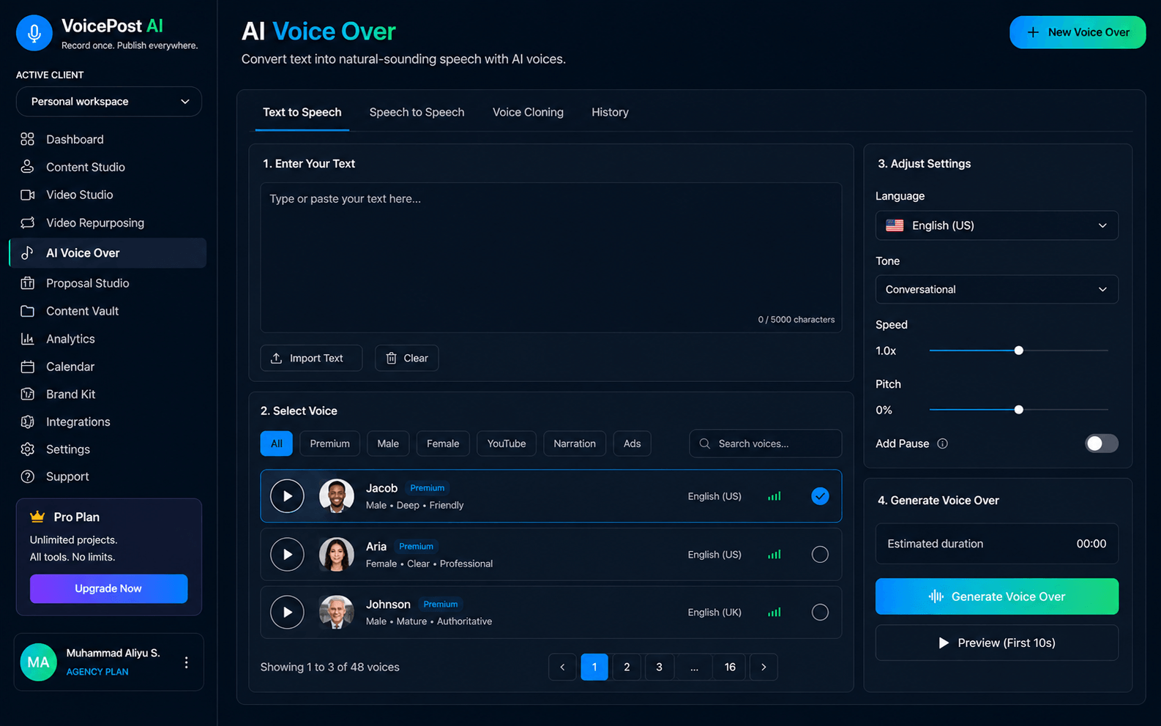Click the Speed slider handle
The image size is (1161, 726).
(x=1018, y=351)
